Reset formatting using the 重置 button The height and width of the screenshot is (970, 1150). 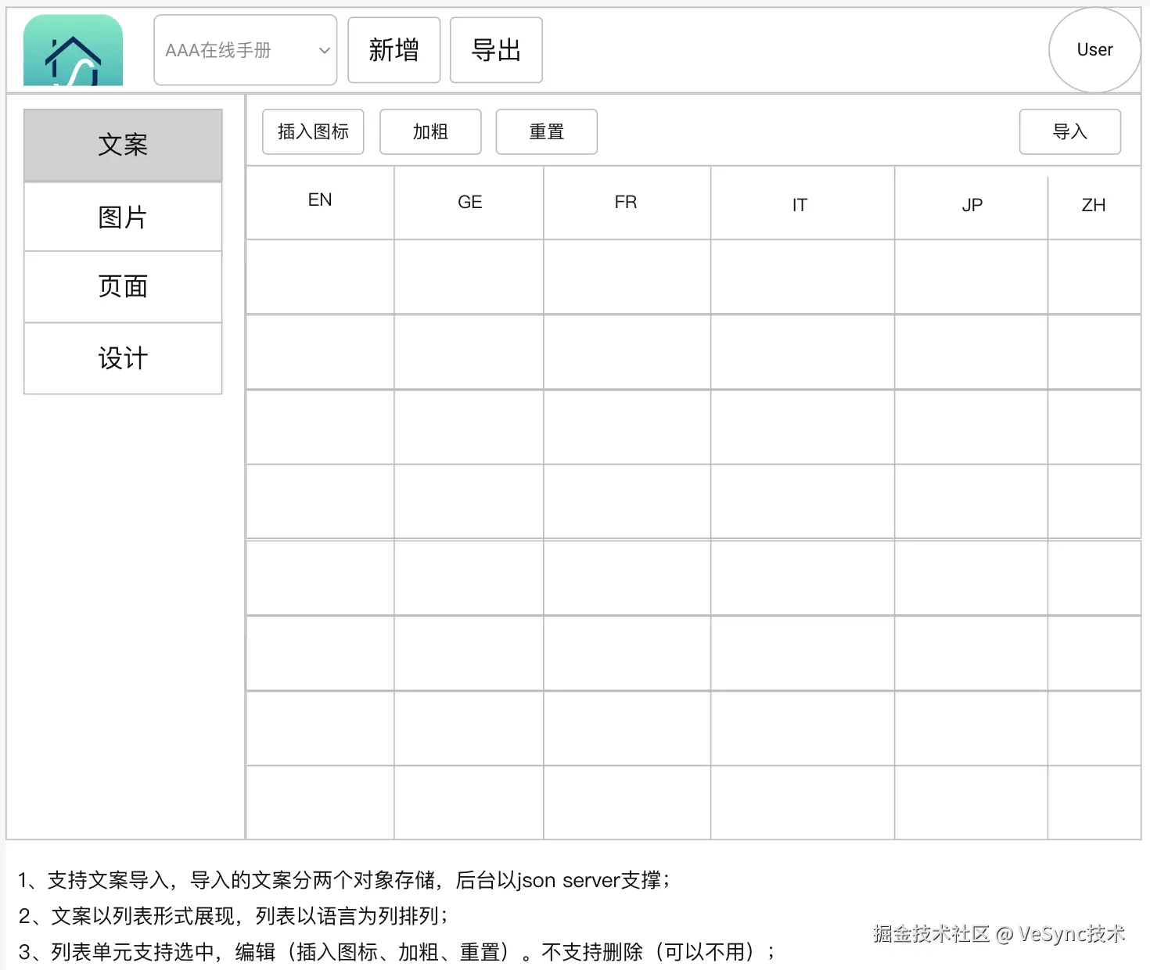[x=546, y=131]
